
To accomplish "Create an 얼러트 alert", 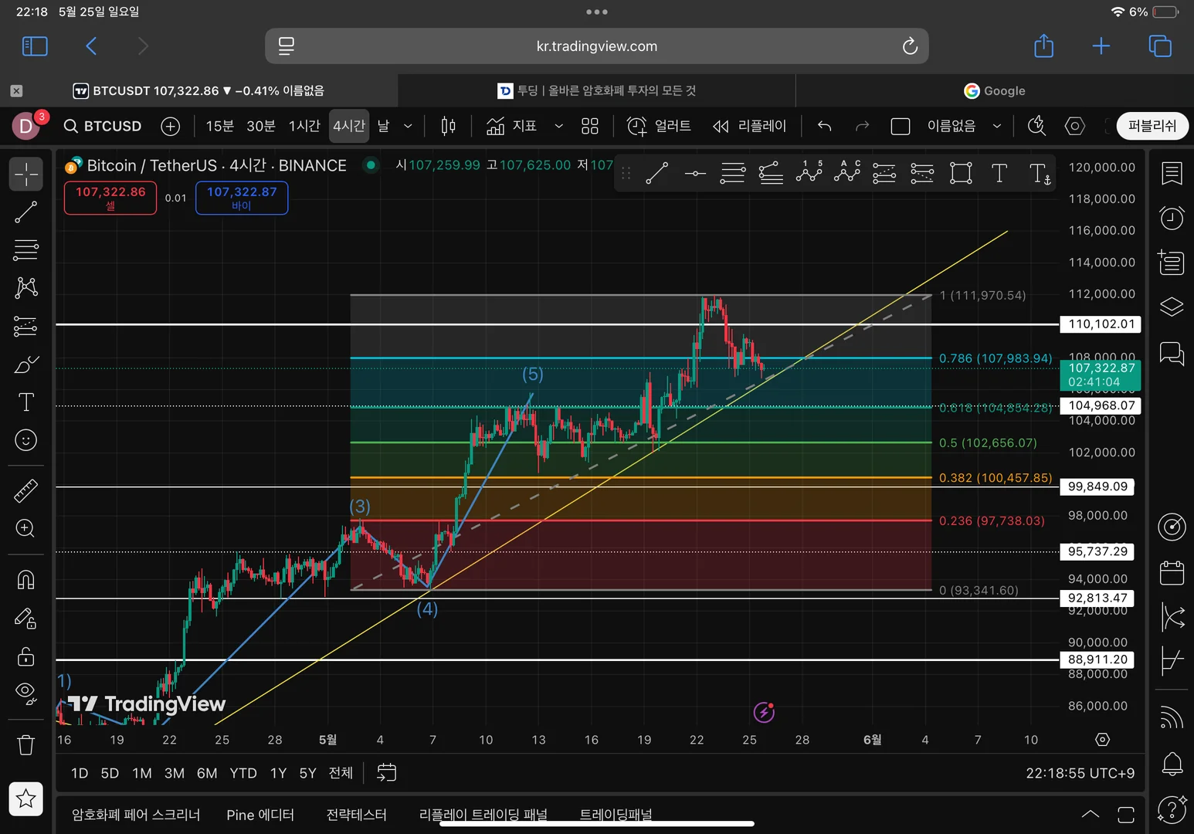I will (659, 126).
